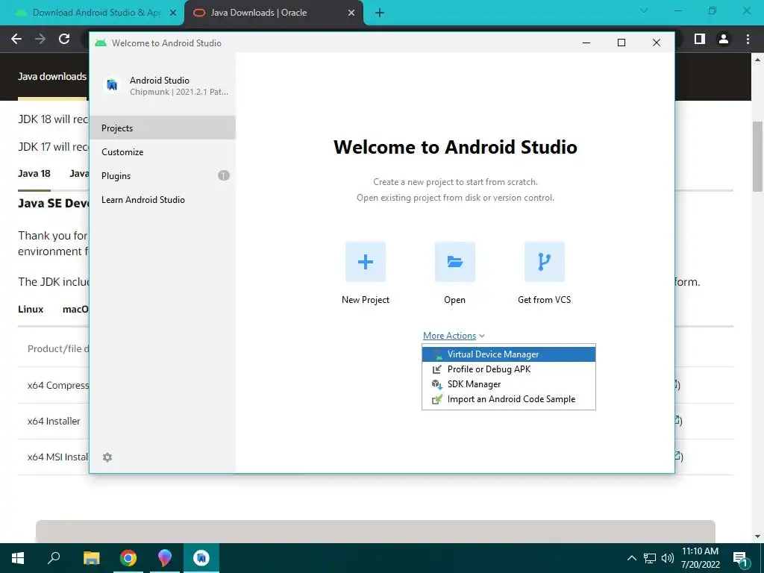Click the Import Android Code Sample icon
The width and height of the screenshot is (764, 573).
(437, 400)
